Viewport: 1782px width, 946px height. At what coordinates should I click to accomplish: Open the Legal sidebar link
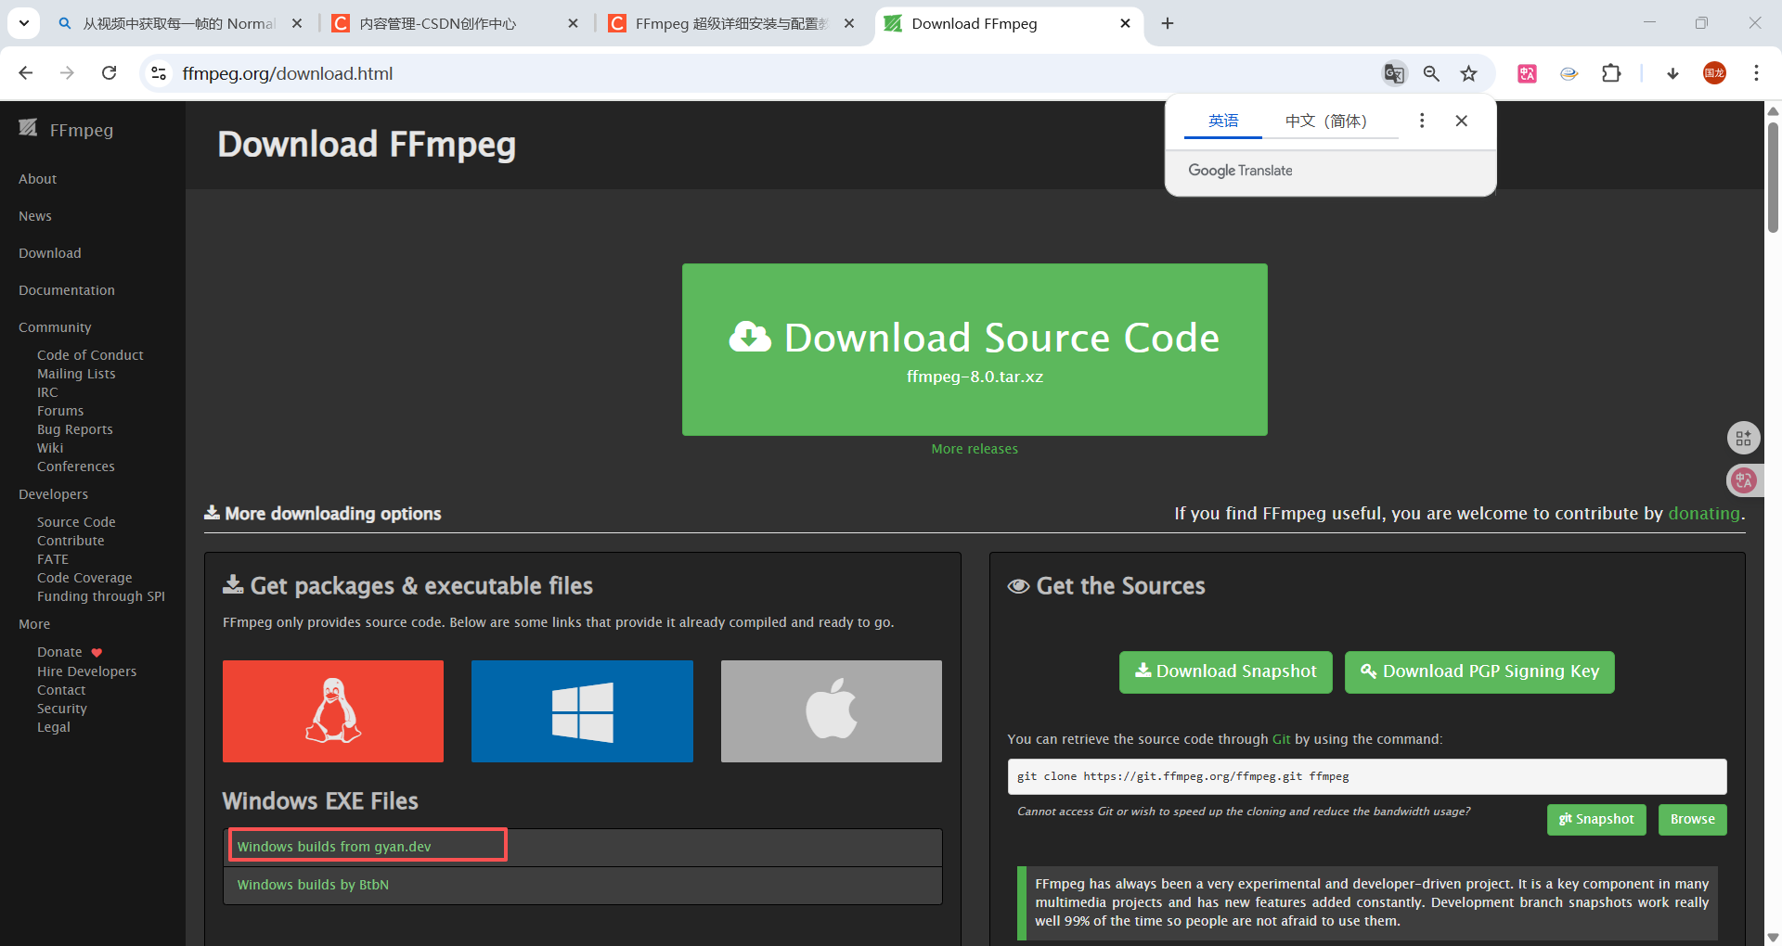click(54, 727)
